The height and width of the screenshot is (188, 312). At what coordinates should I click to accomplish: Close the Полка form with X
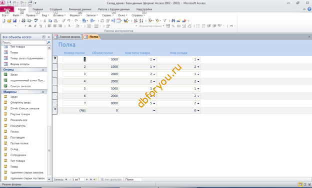(x=309, y=36)
